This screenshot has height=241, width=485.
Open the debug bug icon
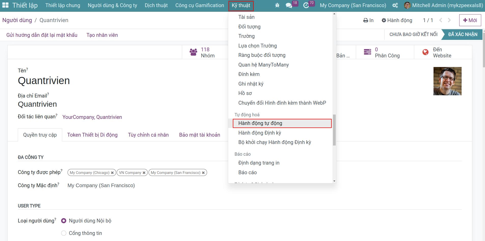[277, 5]
